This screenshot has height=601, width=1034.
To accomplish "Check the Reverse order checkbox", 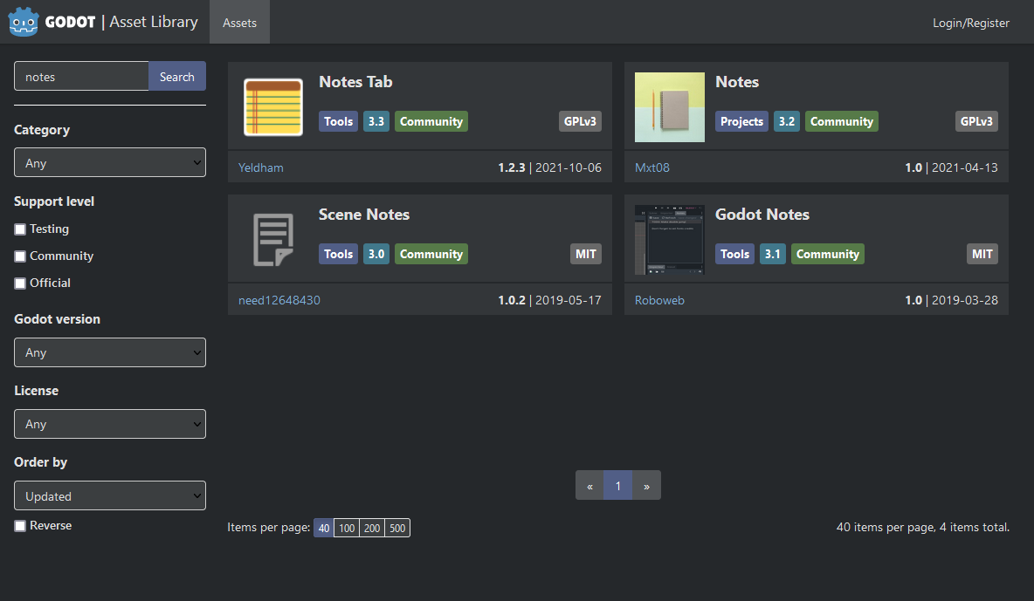I will point(20,526).
